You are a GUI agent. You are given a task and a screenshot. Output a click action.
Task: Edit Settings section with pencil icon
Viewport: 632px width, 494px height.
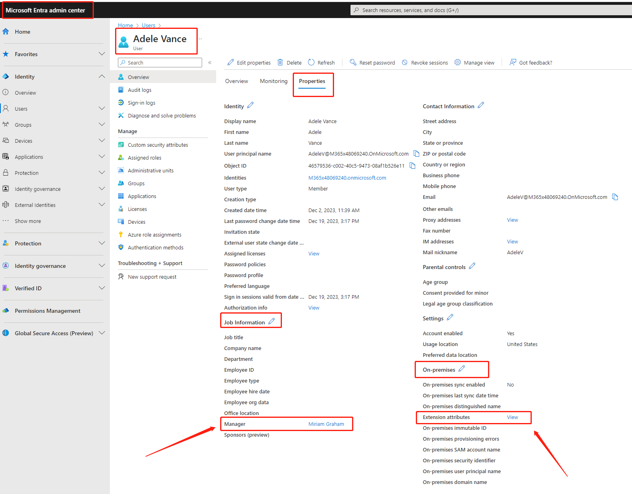(450, 317)
